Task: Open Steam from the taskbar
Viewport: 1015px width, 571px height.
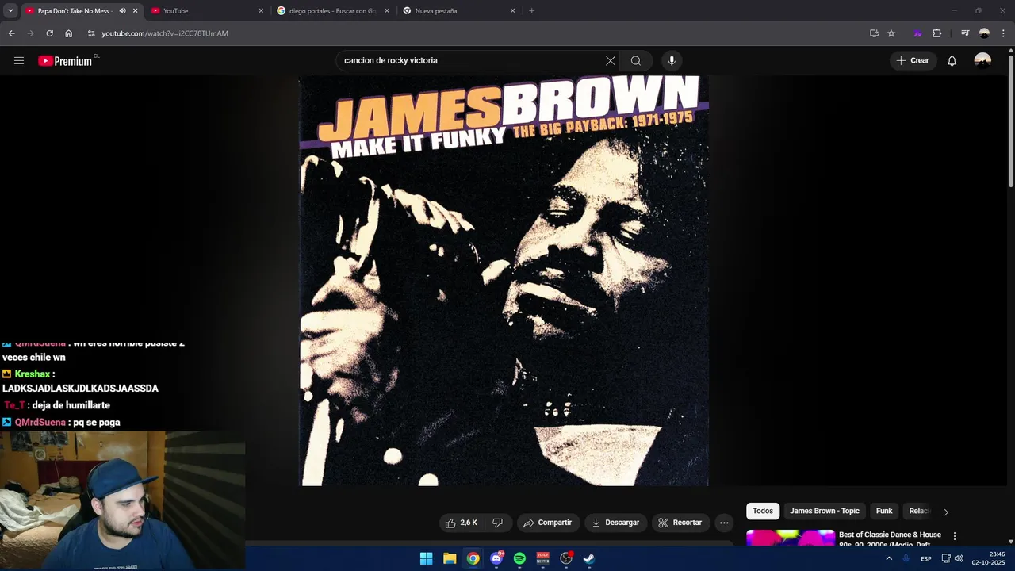Action: 589,558
